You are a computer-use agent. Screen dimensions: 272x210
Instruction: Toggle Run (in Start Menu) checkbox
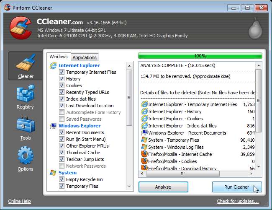pyautogui.click(x=62, y=139)
